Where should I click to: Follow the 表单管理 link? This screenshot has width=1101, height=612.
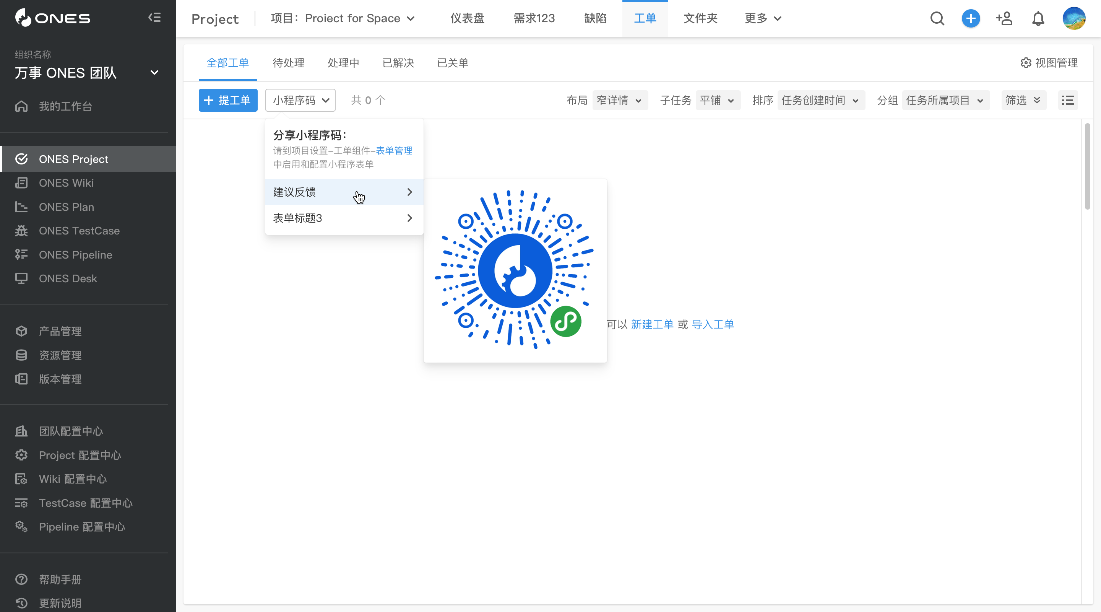click(394, 151)
